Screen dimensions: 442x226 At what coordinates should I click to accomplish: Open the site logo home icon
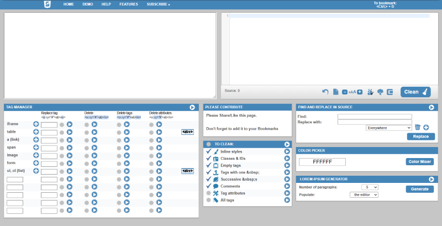[48, 4]
